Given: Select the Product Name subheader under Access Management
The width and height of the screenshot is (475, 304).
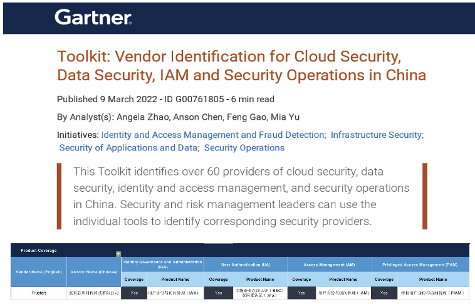Looking at the screenshot, I should (x=343, y=280).
